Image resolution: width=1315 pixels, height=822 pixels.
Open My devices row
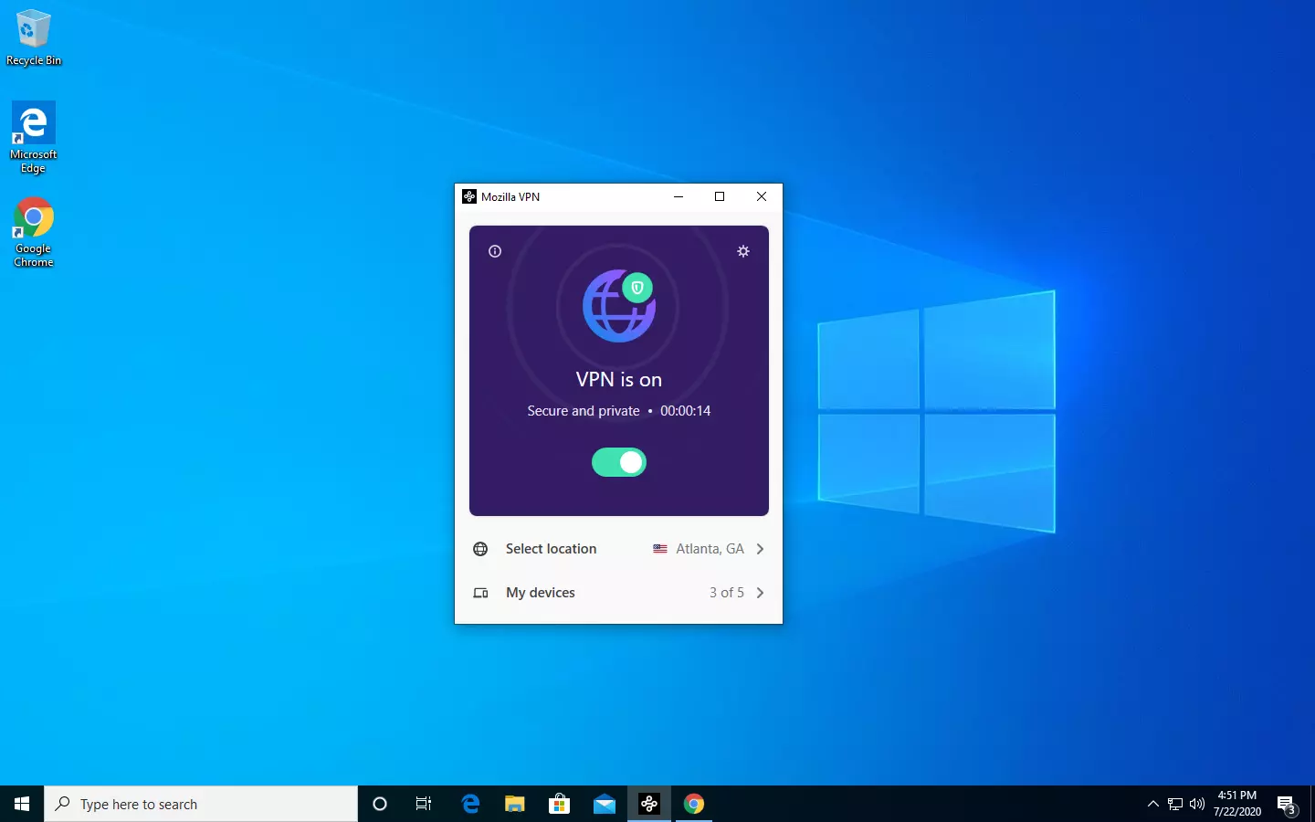619,593
